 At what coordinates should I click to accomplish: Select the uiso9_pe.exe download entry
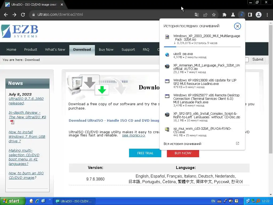(202, 56)
